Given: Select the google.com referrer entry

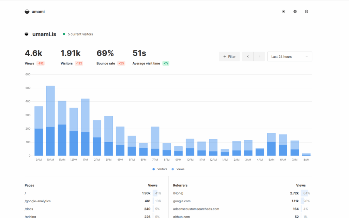Looking at the screenshot, I should coord(182,201).
